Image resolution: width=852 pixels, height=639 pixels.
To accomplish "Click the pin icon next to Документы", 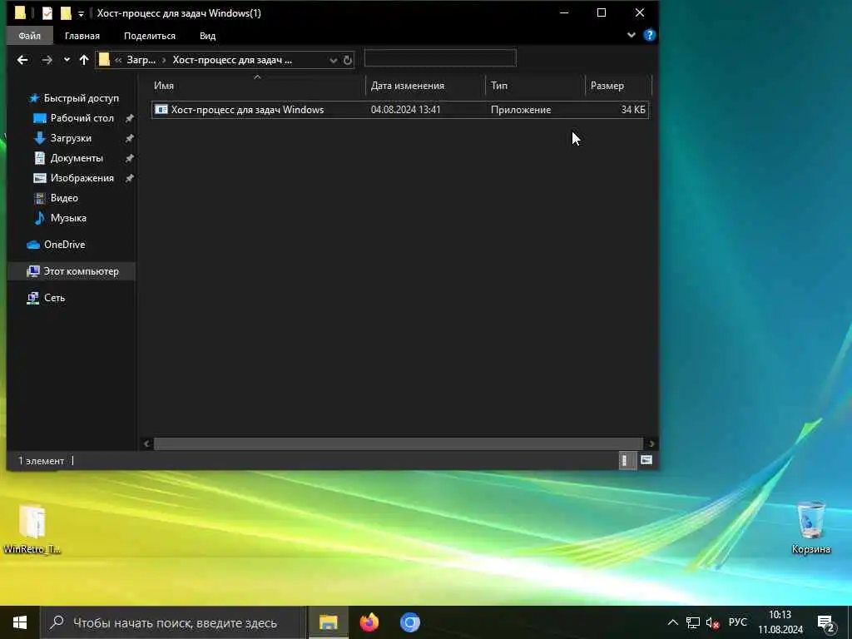I will click(x=129, y=159).
